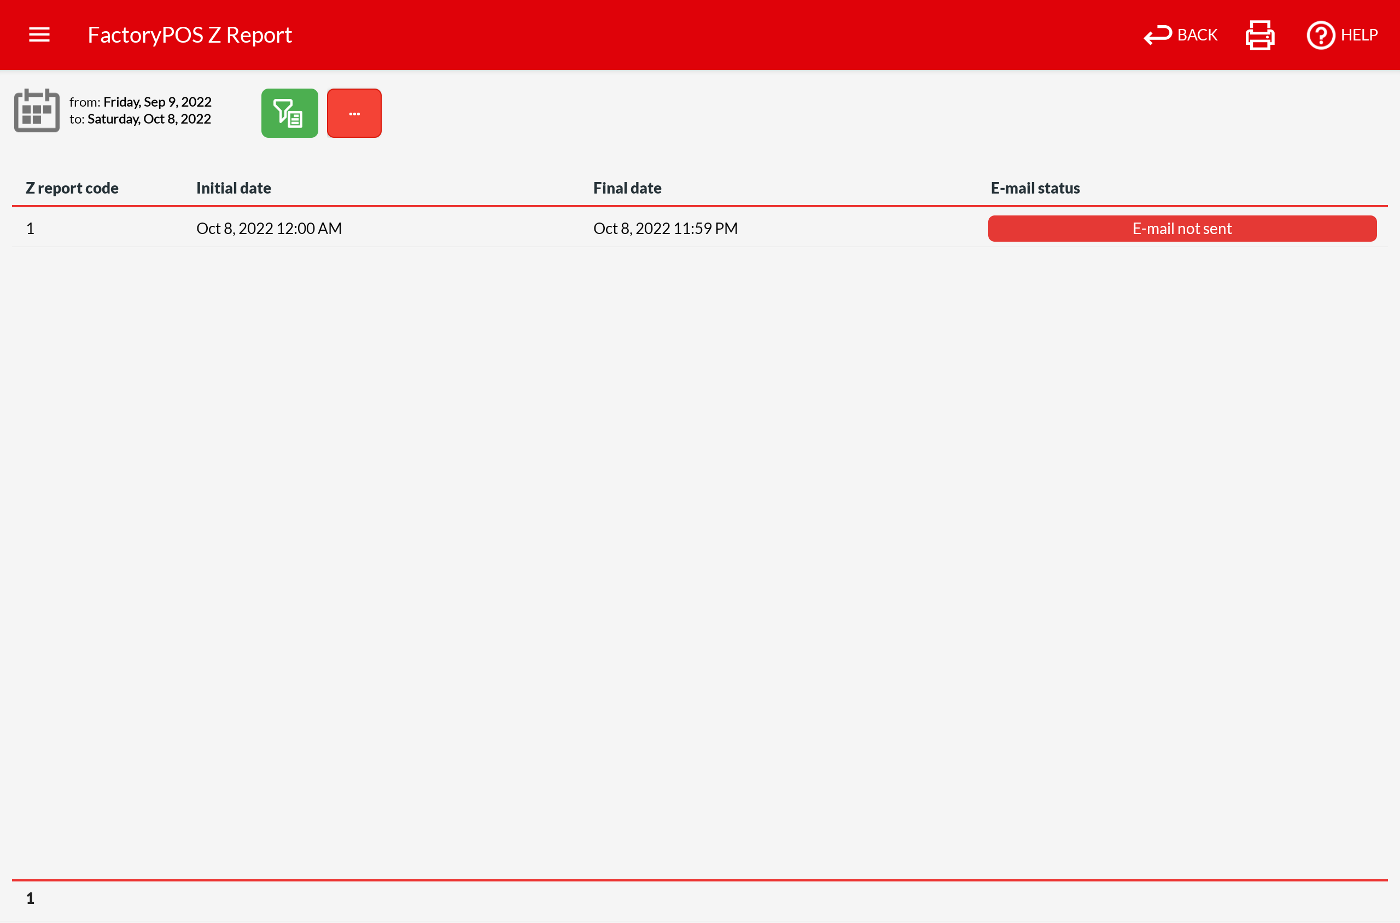This screenshot has height=923, width=1400.
Task: Click the back arrow icon
Action: (1157, 36)
